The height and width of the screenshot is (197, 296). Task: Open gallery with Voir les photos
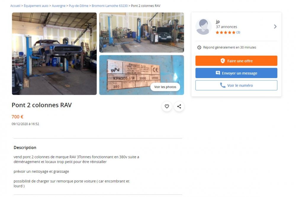[x=165, y=87]
